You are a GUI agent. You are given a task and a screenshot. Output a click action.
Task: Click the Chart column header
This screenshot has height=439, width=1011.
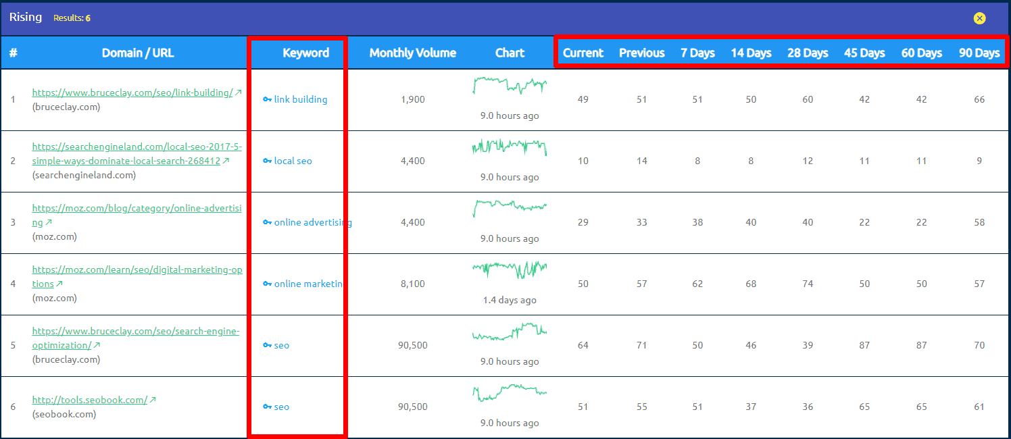510,53
